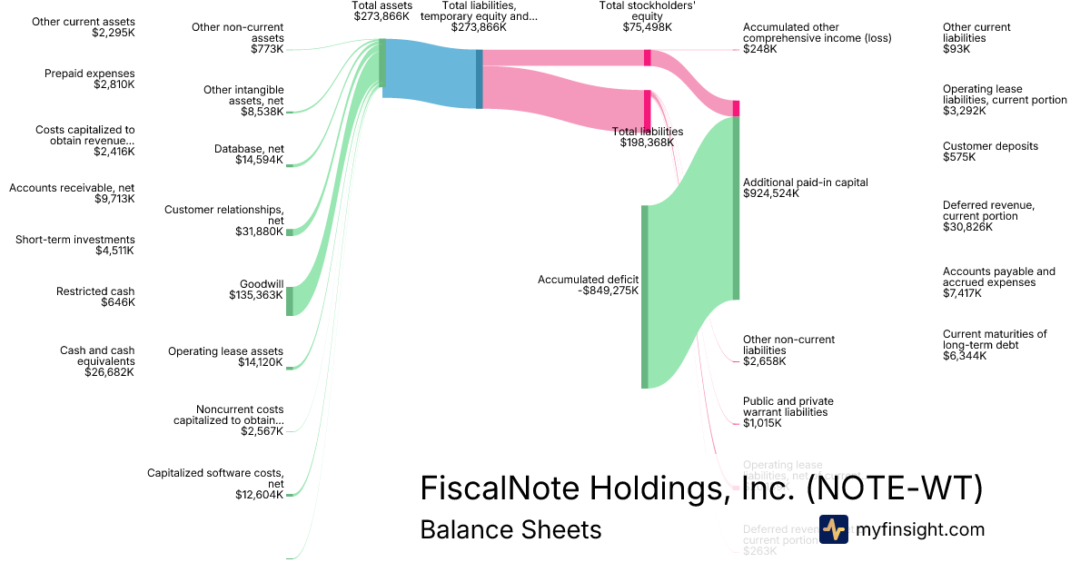Select the Database, net label
1090x572 pixels.
(x=249, y=154)
